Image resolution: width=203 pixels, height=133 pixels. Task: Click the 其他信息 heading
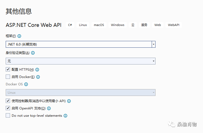pyautogui.click(x=19, y=11)
